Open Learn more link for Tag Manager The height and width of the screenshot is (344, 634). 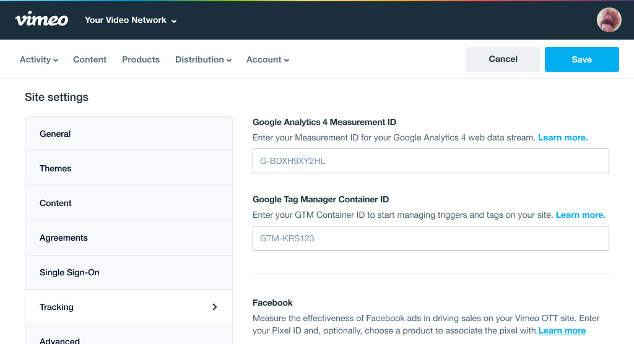[x=581, y=215]
